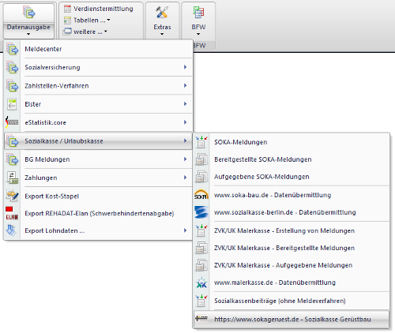The height and width of the screenshot is (333, 395).
Task: Expand the Tabellen dropdown arrow
Action: pyautogui.click(x=108, y=20)
